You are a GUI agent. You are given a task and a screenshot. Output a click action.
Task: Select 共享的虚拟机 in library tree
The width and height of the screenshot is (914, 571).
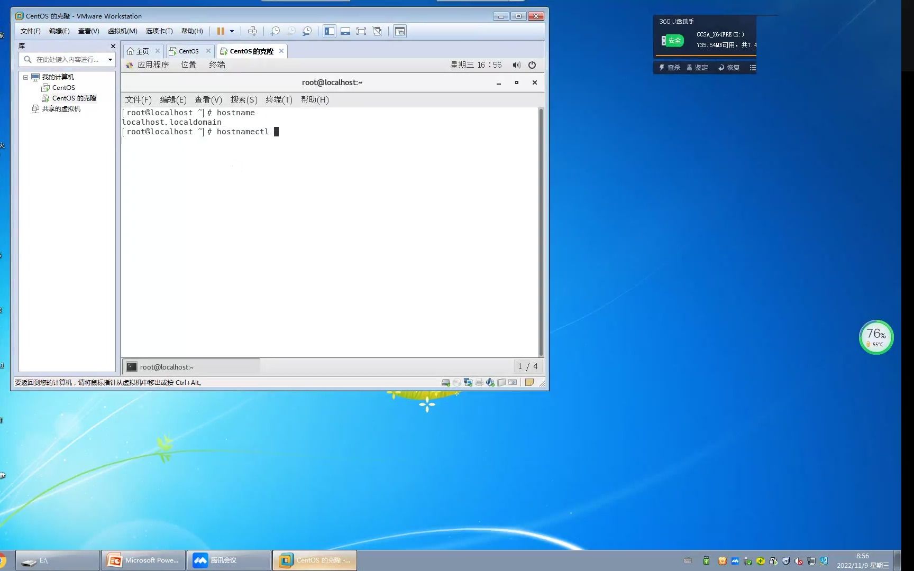tap(61, 109)
